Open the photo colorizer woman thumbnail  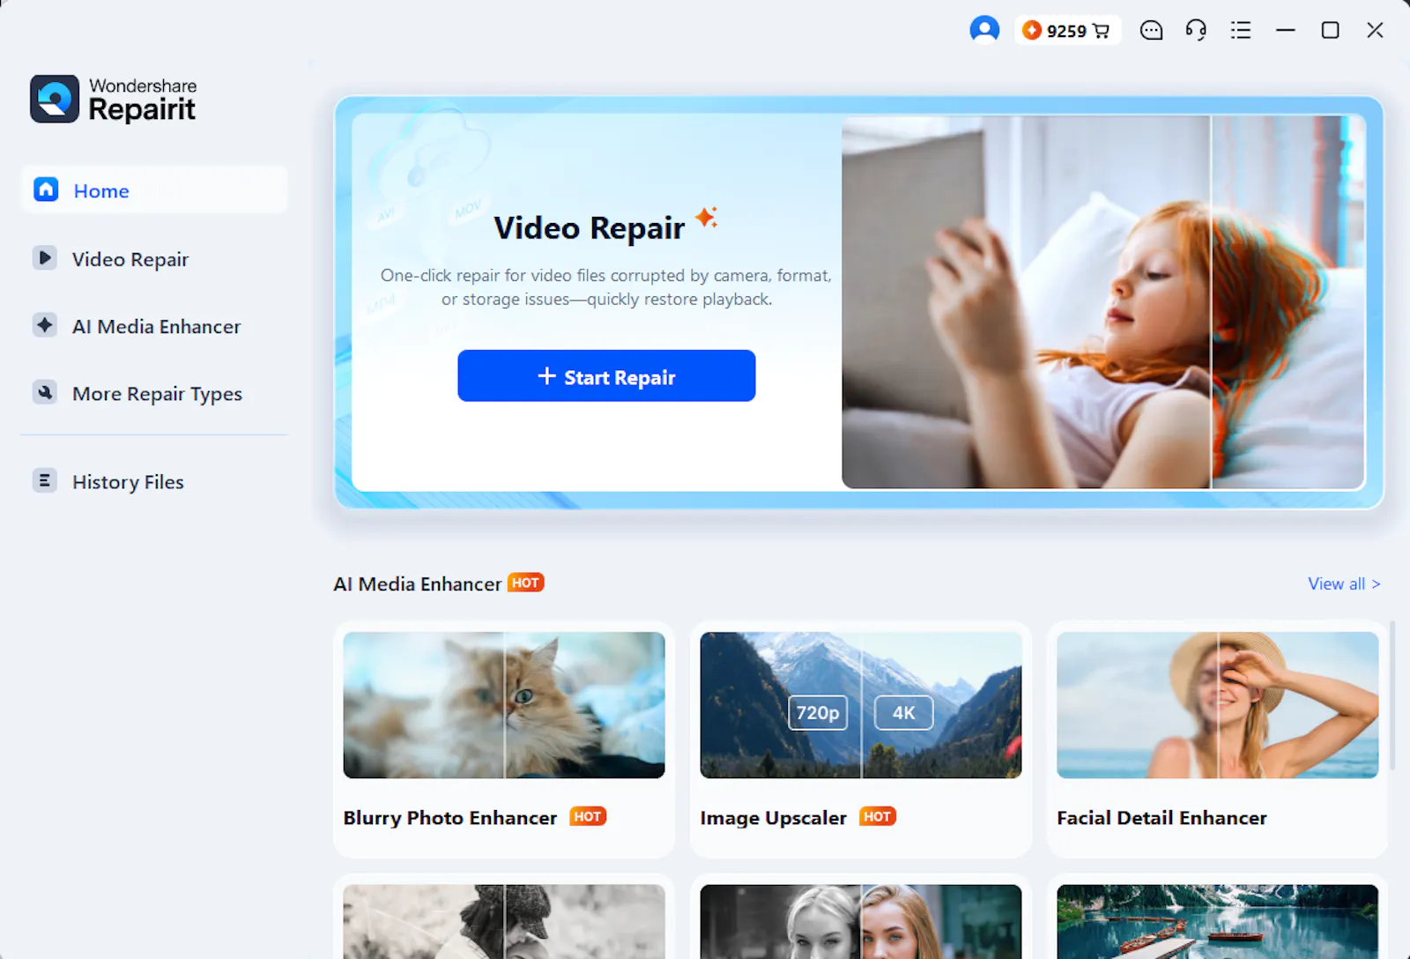(861, 921)
